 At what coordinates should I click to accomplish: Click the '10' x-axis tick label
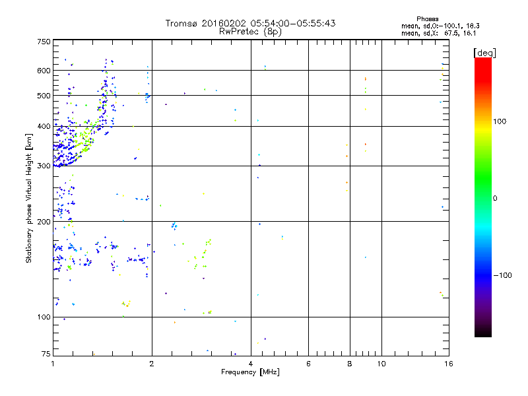(x=381, y=364)
